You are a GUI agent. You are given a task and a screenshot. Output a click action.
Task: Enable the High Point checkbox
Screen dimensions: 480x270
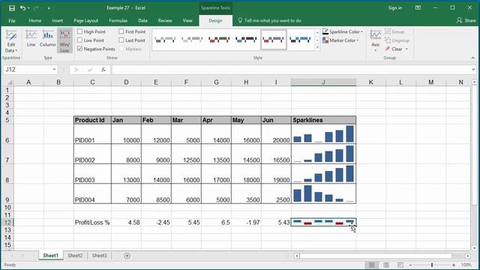[80, 31]
